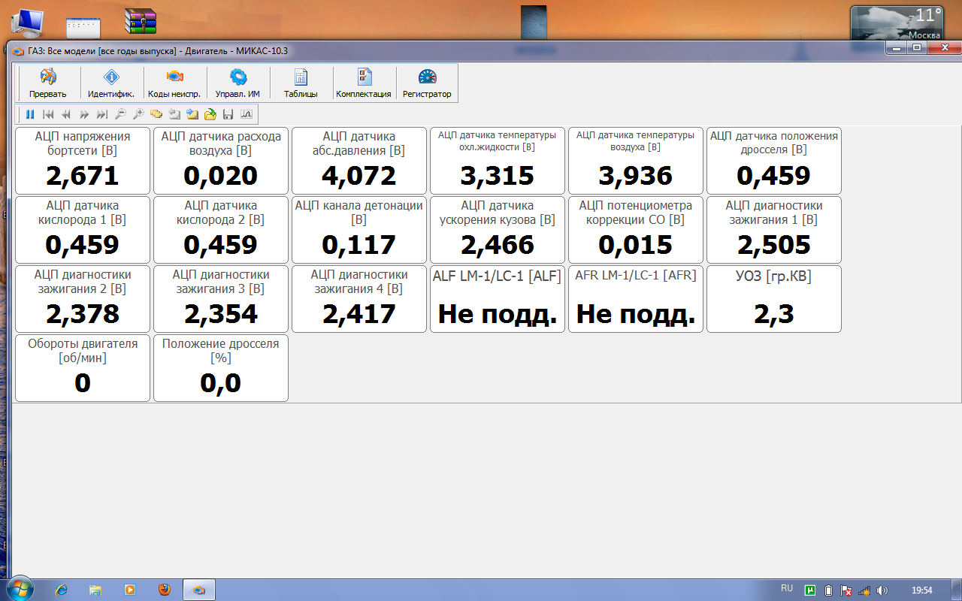This screenshot has width=962, height=601.
Task: Select the УОЗ [гр.КВ] parameter tile
Action: point(774,299)
